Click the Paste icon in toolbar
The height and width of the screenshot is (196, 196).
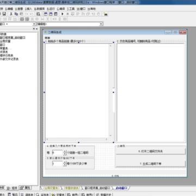[21, 14]
